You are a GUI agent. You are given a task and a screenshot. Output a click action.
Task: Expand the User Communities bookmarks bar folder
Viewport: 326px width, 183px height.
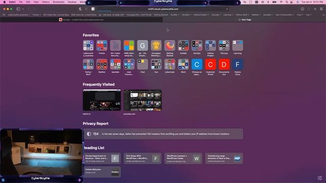pyautogui.click(x=285, y=15)
